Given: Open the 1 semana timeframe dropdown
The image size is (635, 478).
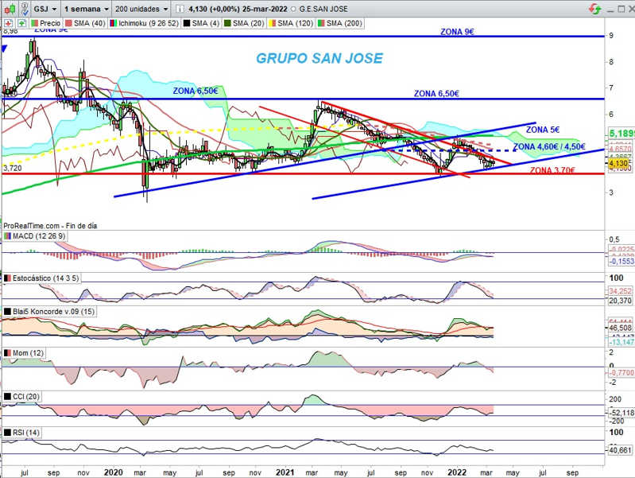Looking at the screenshot, I should 87,9.
